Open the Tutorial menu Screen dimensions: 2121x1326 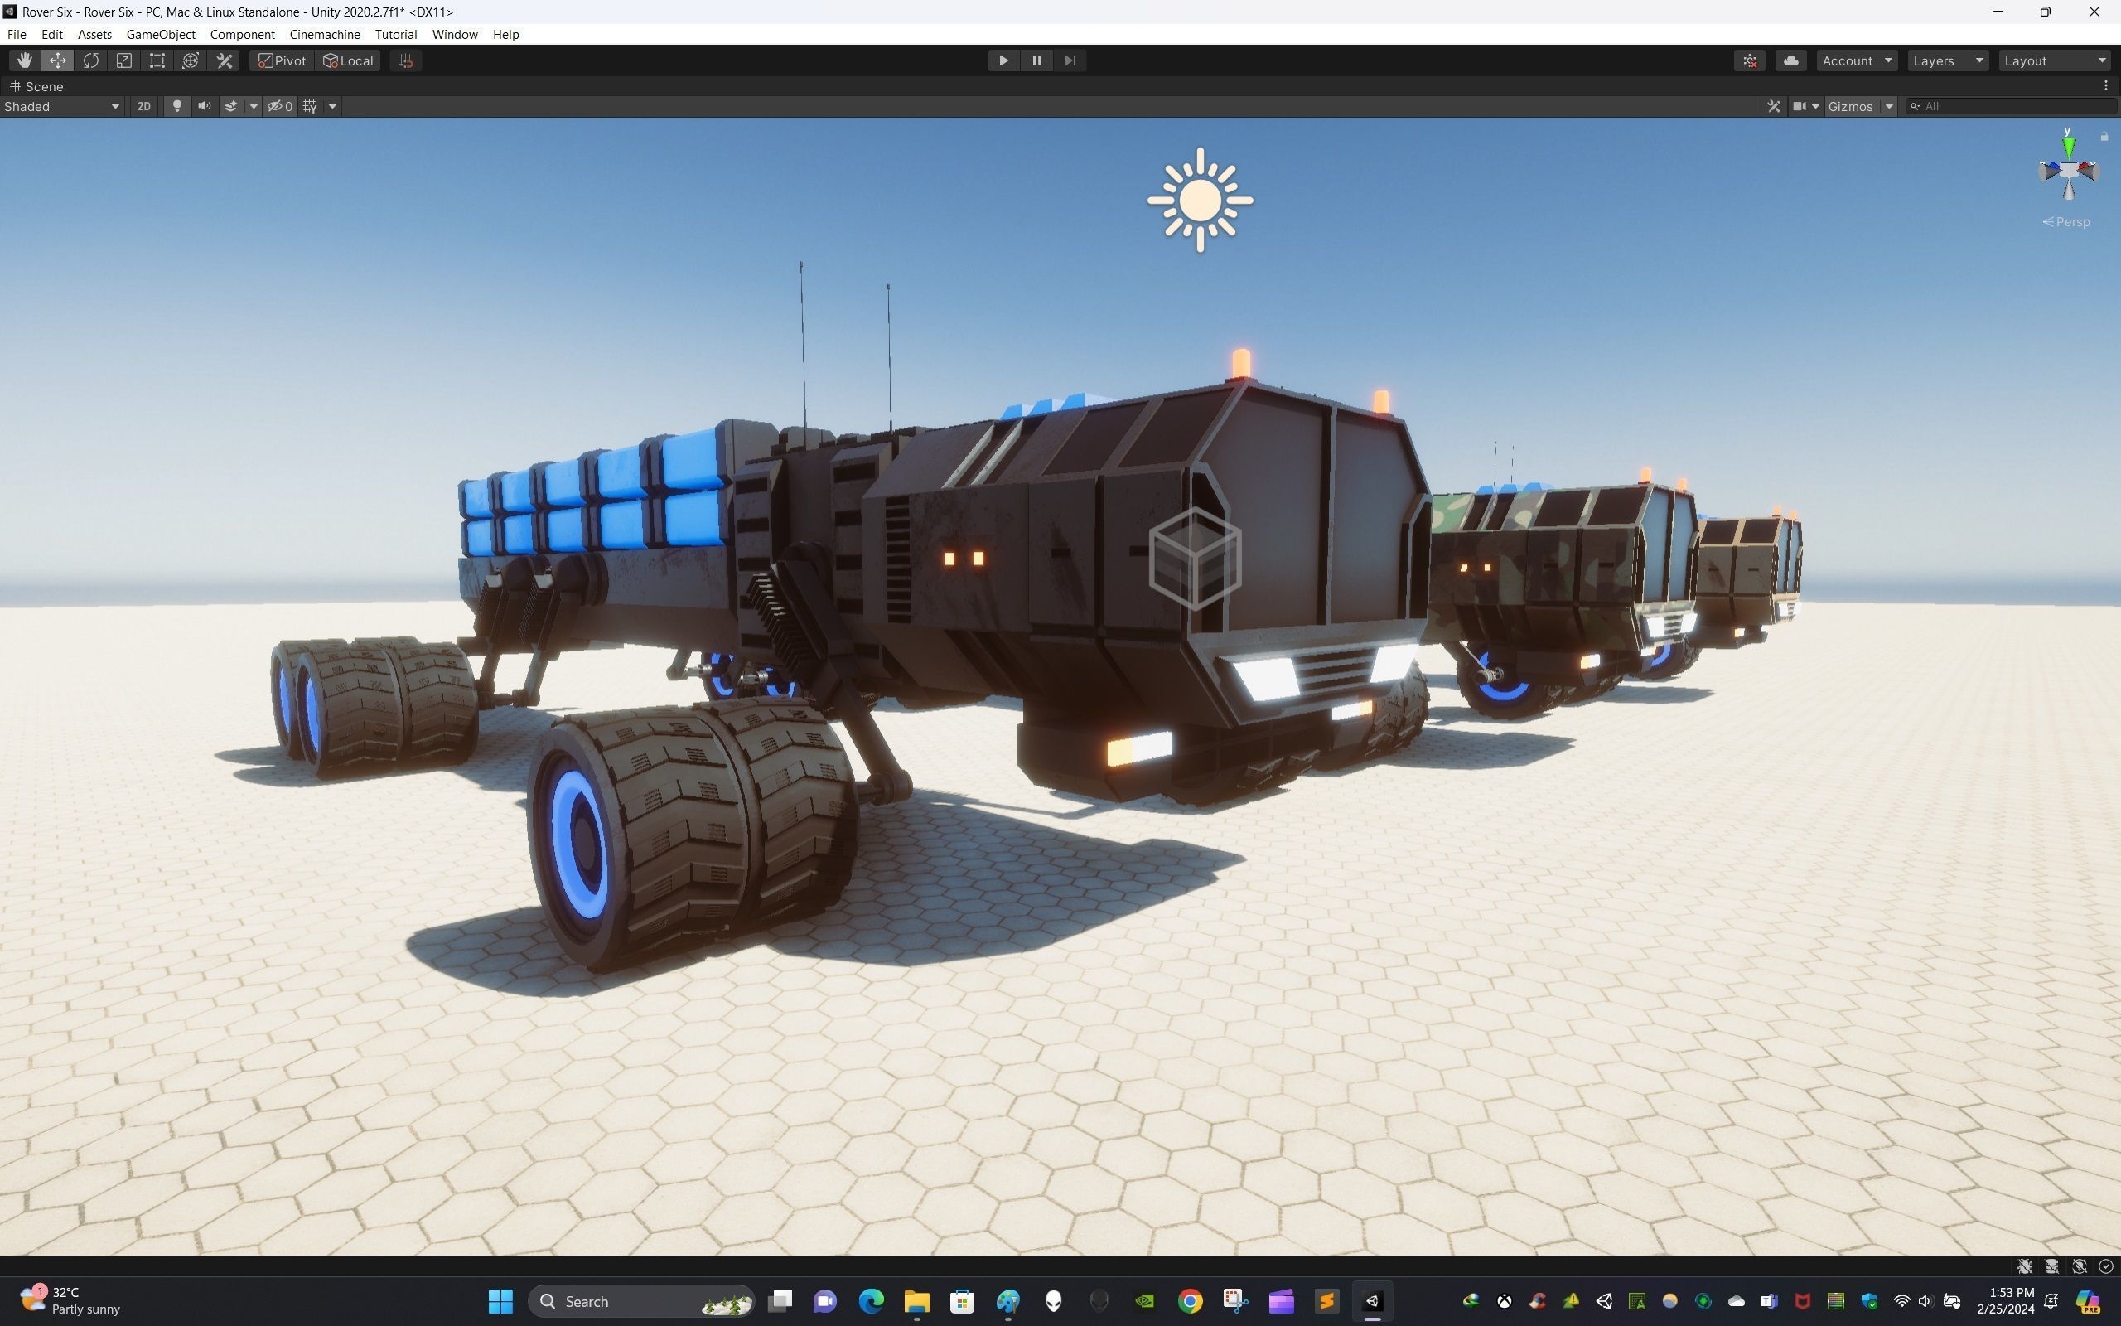(395, 34)
